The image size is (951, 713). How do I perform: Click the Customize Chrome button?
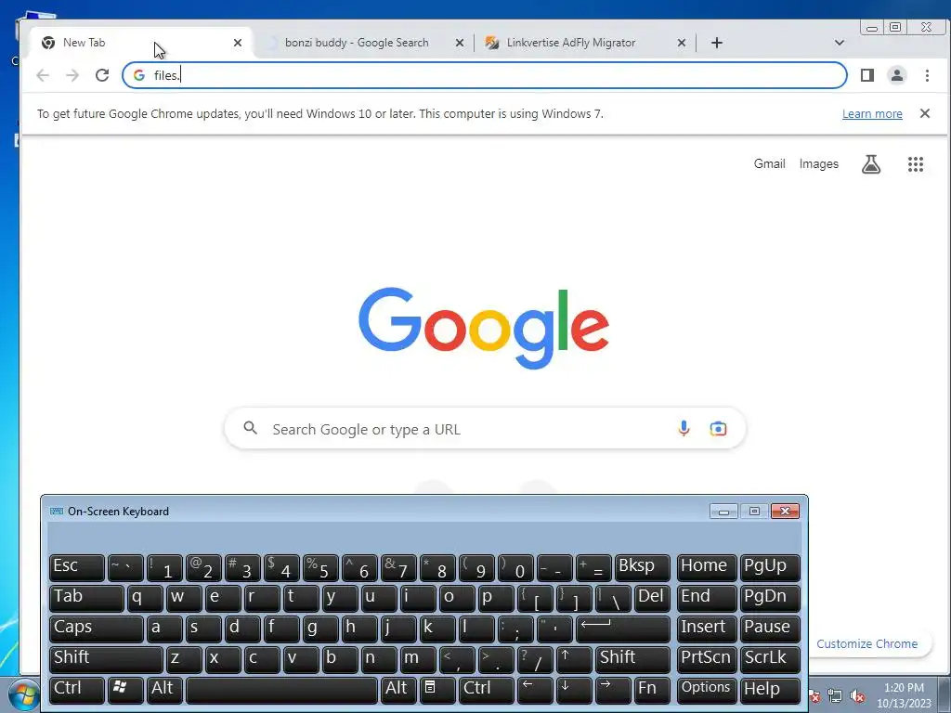867,644
